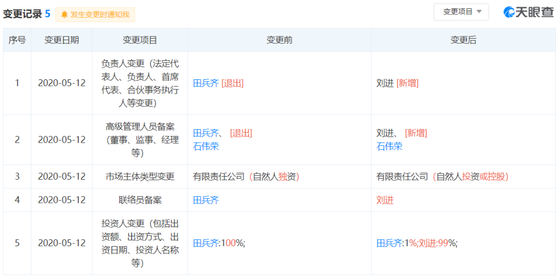Click 刘进 [新增] in row 1
This screenshot has height=277, width=556.
pyautogui.click(x=397, y=83)
